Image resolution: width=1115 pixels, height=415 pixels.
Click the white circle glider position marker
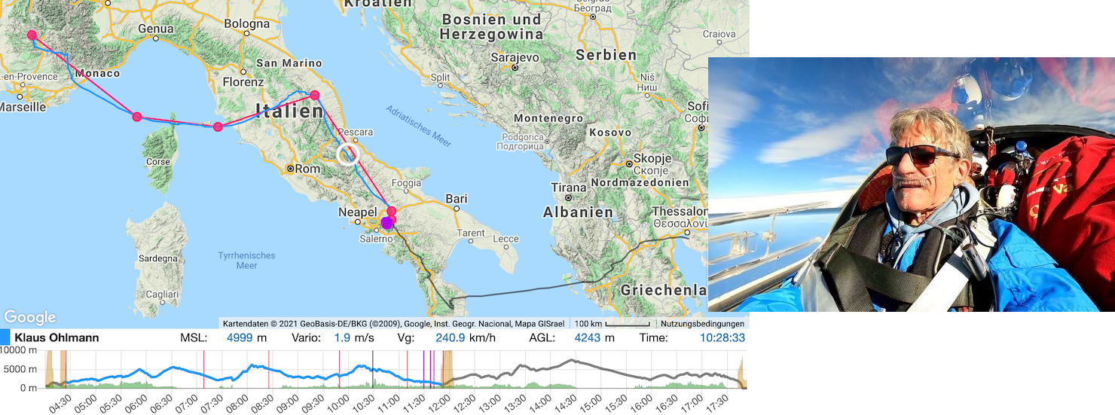[x=348, y=154]
